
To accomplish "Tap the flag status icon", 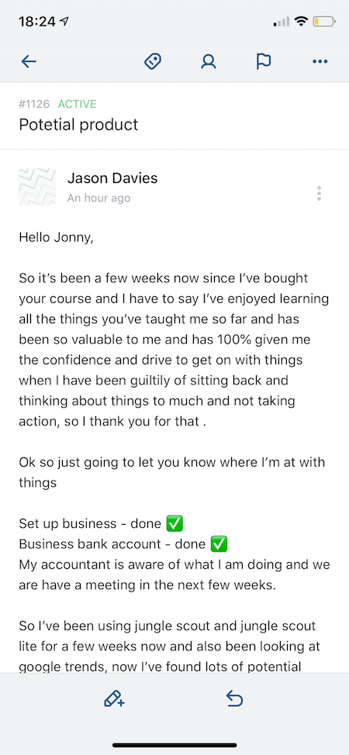I will click(x=264, y=62).
